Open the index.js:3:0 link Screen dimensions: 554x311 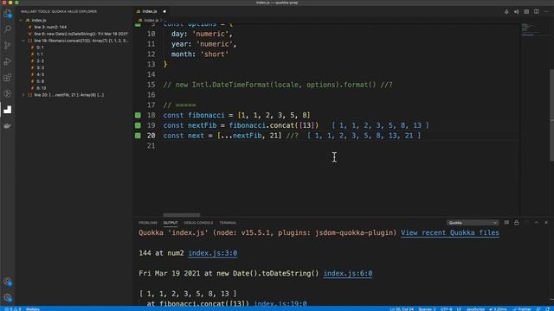[x=213, y=253]
